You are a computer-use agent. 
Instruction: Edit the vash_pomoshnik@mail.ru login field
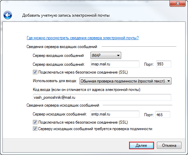[x=102, y=97]
